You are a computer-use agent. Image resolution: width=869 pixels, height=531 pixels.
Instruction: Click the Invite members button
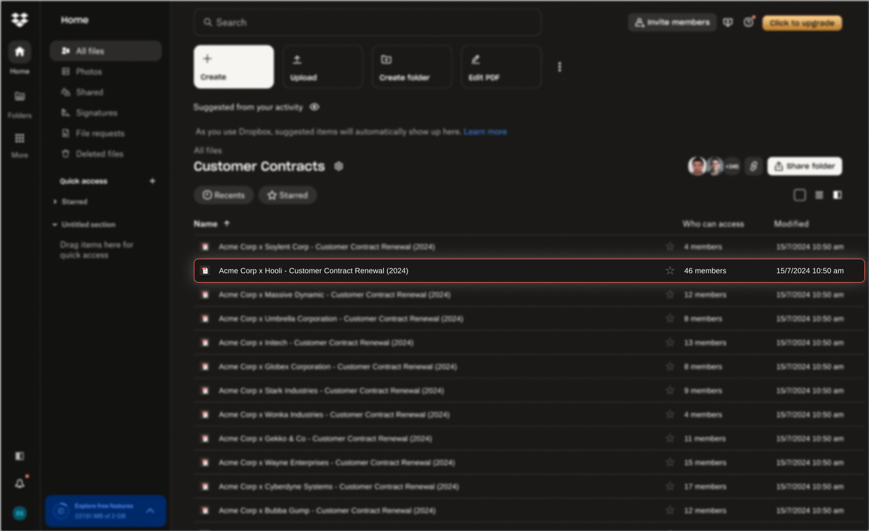672,22
